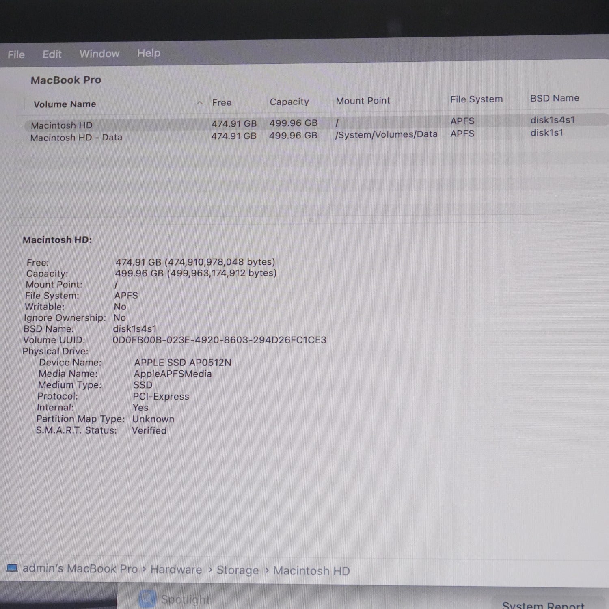
Task: Click the Spotlight icon in background window
Action: point(147,598)
